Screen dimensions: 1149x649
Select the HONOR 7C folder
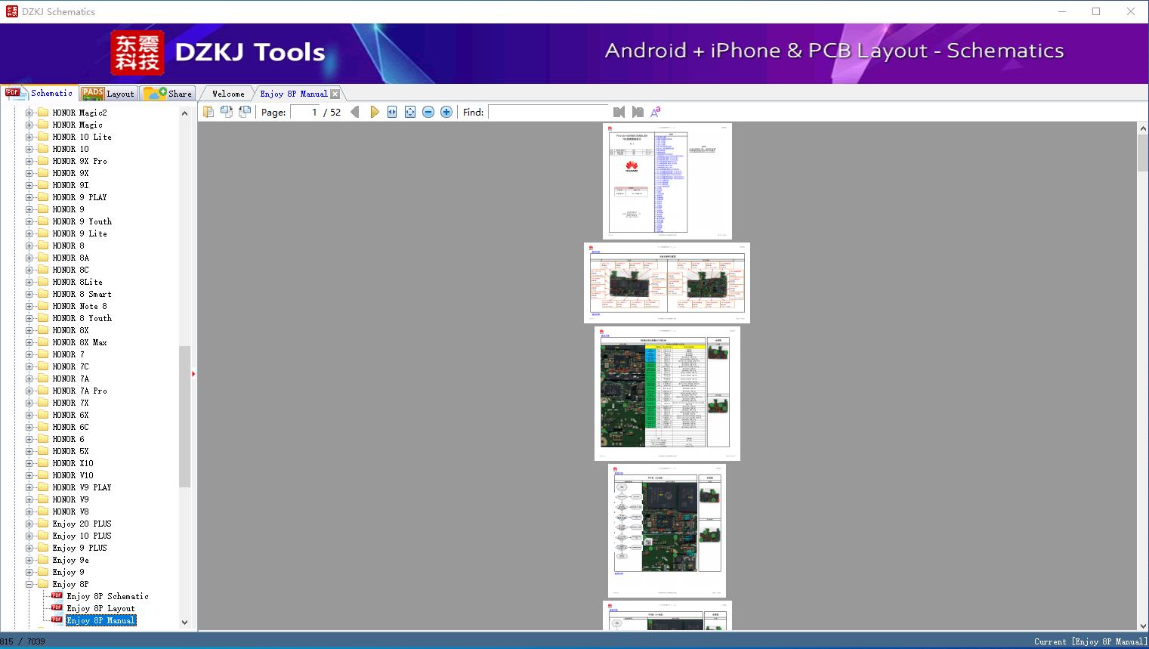pos(70,366)
